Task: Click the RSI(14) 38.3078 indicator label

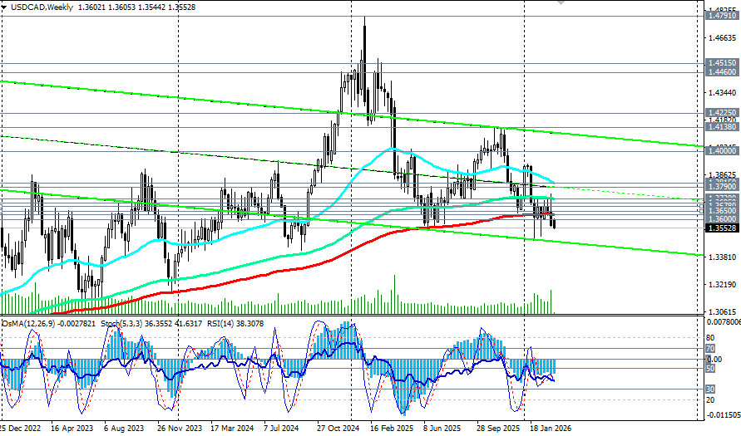Action: coord(235,324)
